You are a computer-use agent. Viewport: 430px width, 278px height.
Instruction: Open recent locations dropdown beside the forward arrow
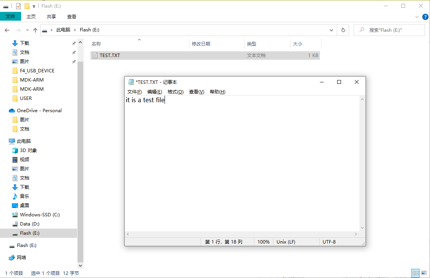[x=27, y=30]
